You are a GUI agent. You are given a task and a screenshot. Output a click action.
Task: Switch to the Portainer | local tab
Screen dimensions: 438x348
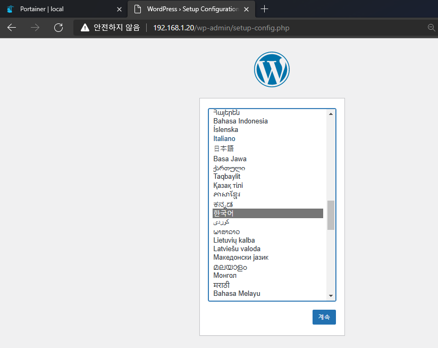(64, 9)
